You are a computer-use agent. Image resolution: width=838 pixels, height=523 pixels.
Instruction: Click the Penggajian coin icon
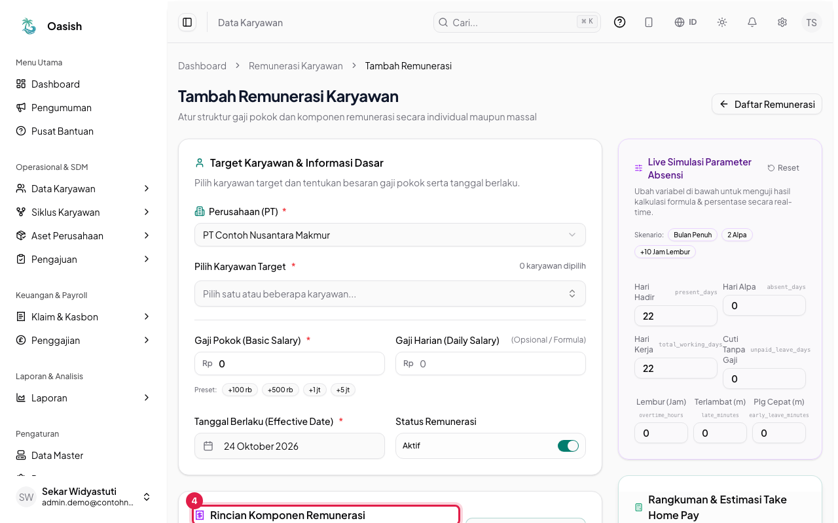(x=21, y=340)
